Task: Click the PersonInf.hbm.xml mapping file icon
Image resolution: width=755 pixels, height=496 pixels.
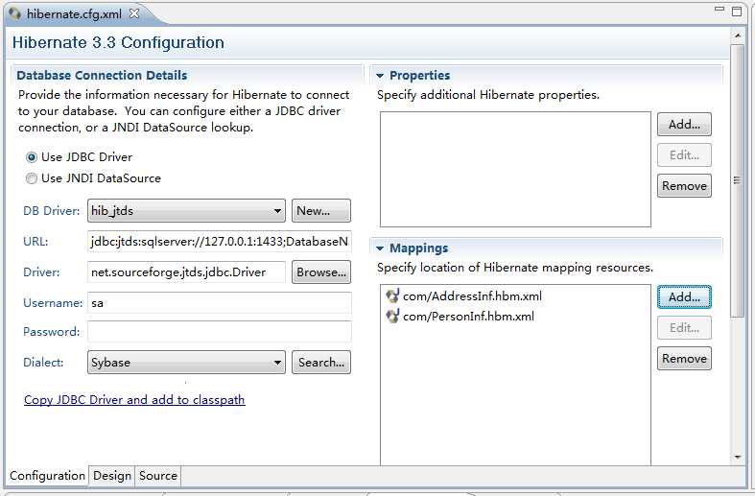Action: pos(391,317)
